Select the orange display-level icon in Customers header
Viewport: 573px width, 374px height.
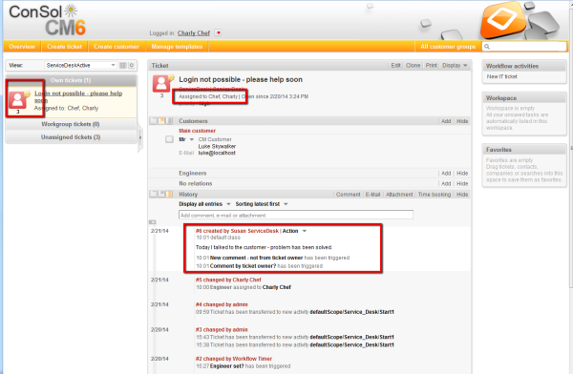[161, 121]
